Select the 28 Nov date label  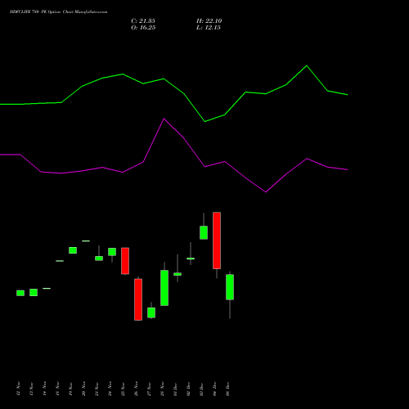162,389
